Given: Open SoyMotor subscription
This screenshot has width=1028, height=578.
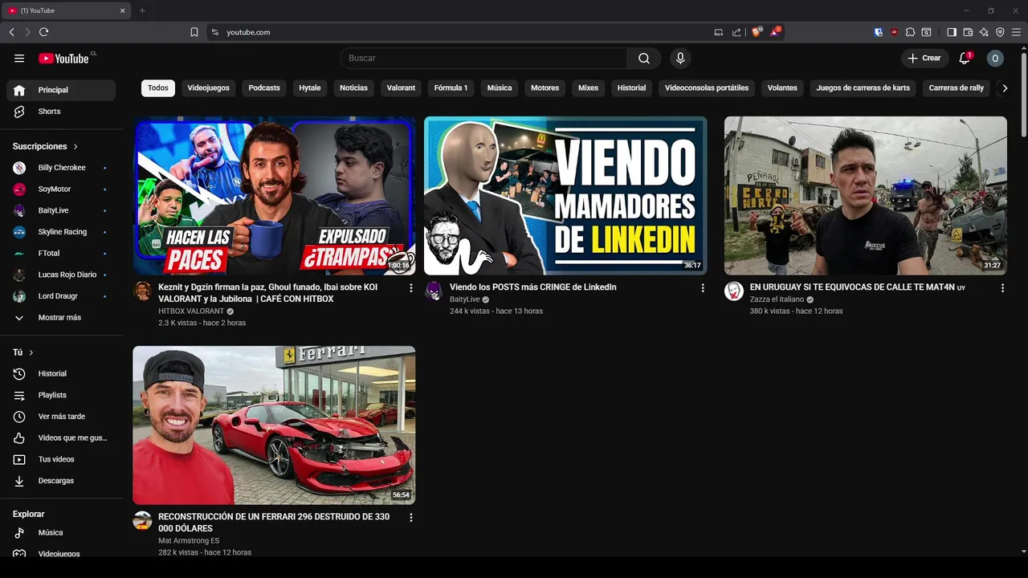Looking at the screenshot, I should pyautogui.click(x=61, y=189).
